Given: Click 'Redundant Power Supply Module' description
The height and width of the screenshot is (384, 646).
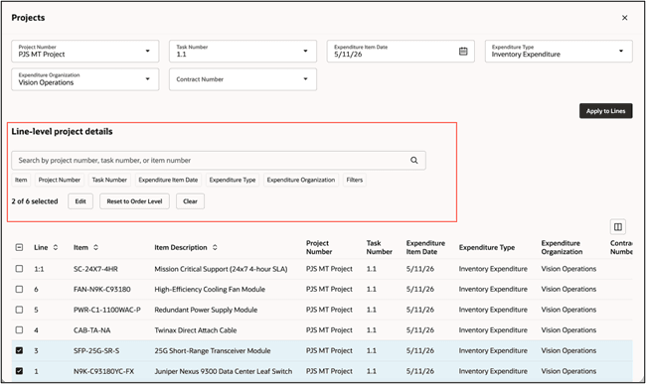Looking at the screenshot, I should (x=206, y=310).
